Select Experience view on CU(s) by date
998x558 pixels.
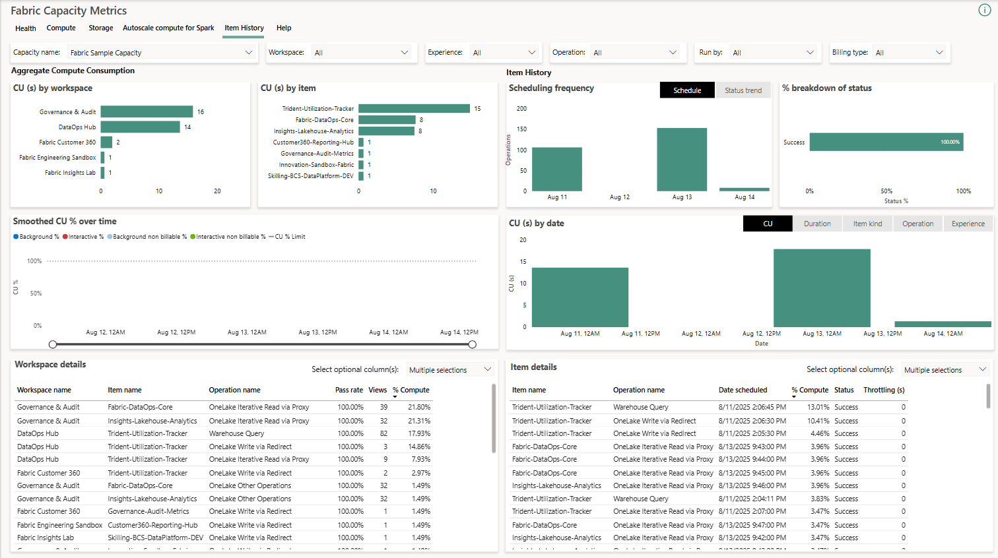[x=968, y=223]
